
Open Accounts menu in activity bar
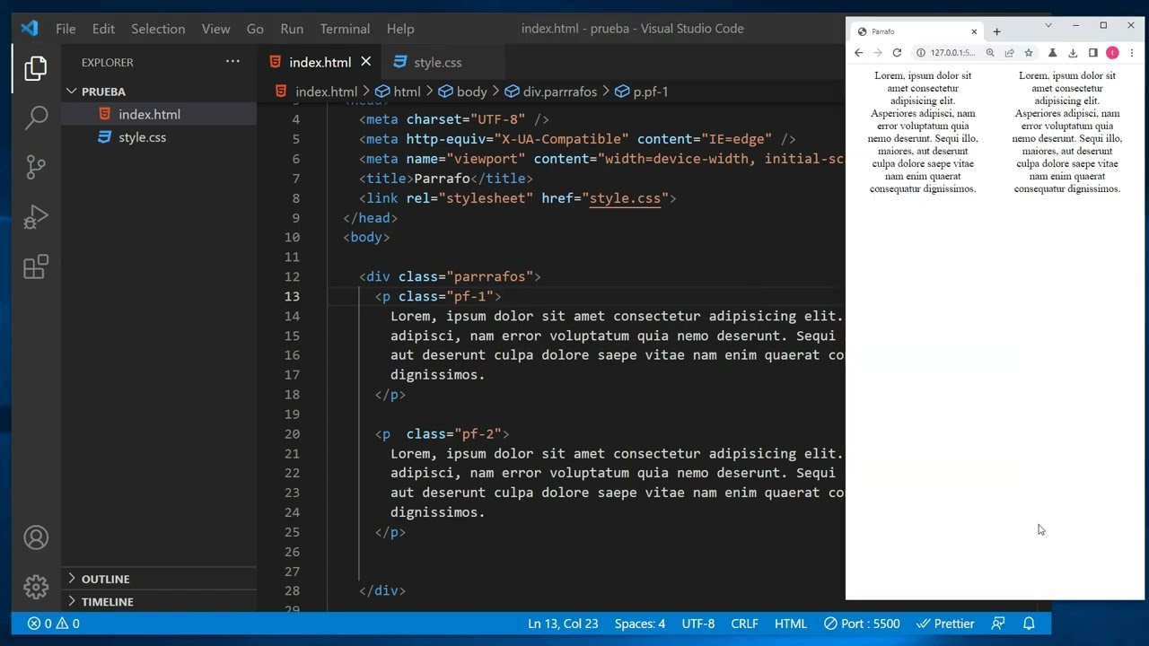pos(36,537)
